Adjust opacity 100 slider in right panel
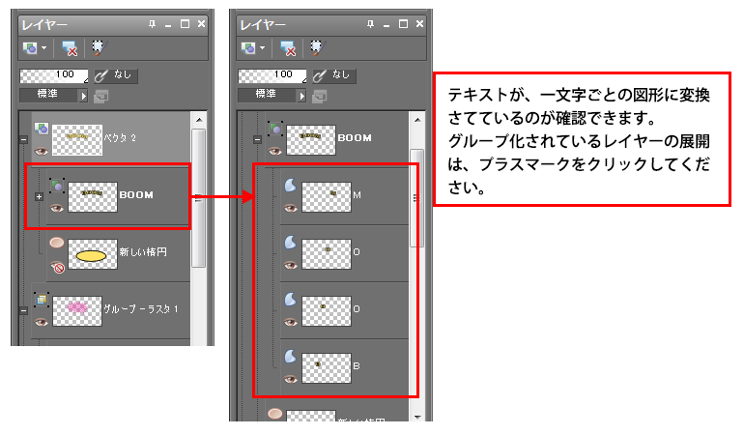The image size is (744, 435). point(272,75)
